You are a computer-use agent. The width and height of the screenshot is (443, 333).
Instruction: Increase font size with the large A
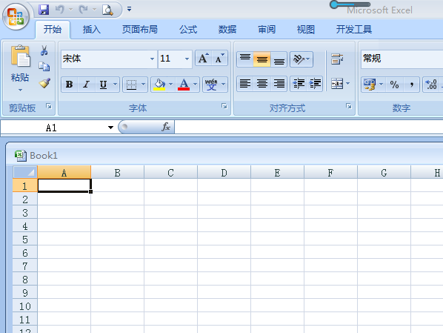coord(203,59)
